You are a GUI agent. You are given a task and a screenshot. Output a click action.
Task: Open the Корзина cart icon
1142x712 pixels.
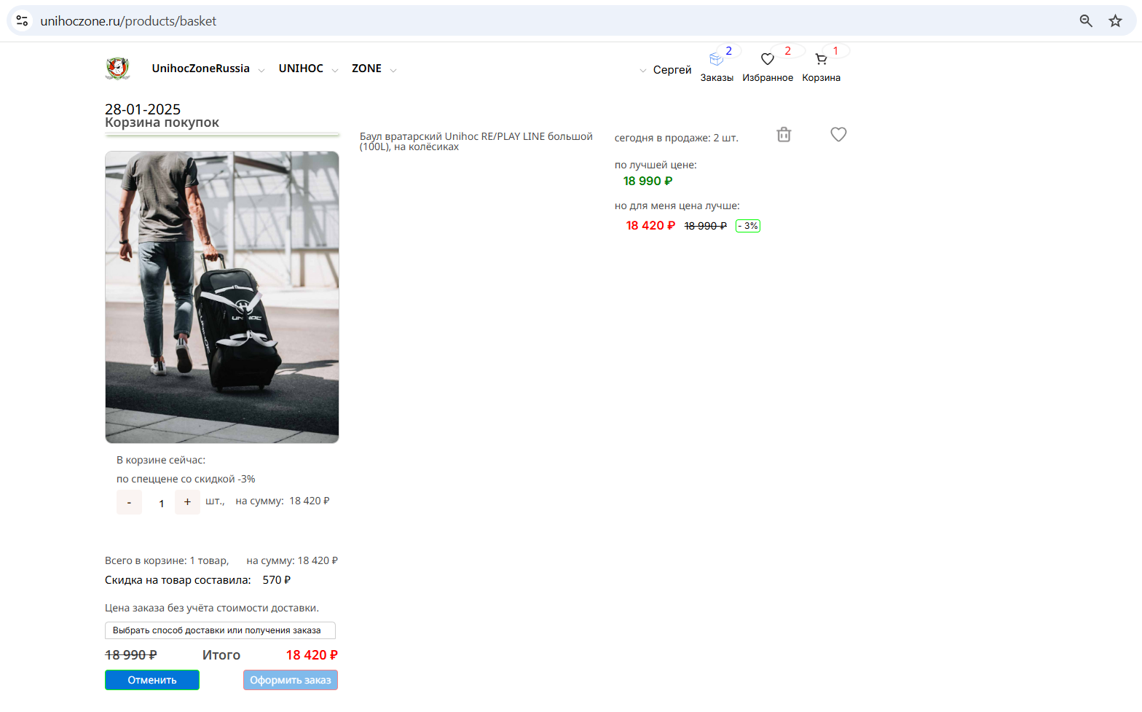point(821,59)
